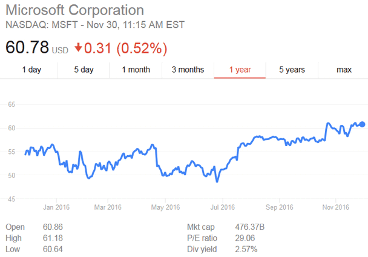The width and height of the screenshot is (368, 257).
Task: Click the May 2016 axis label
Action: pos(165,207)
